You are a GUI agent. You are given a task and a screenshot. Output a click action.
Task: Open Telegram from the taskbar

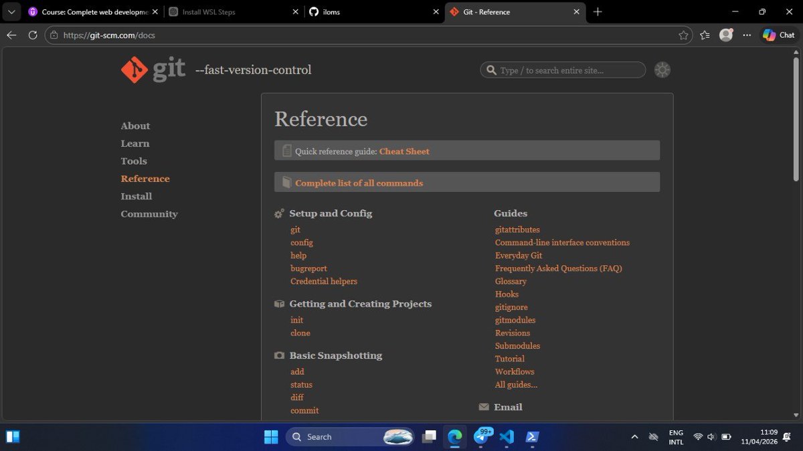tap(481, 437)
